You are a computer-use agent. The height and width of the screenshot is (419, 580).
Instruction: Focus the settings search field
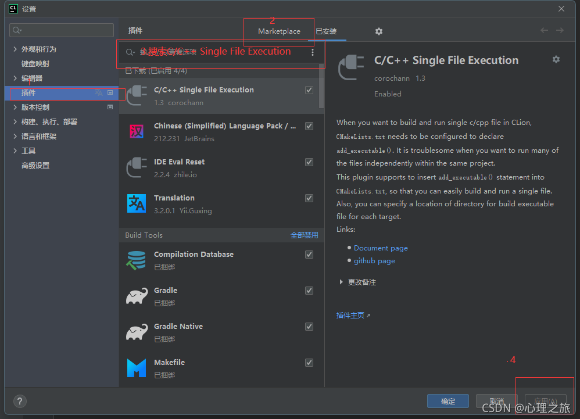[62, 30]
